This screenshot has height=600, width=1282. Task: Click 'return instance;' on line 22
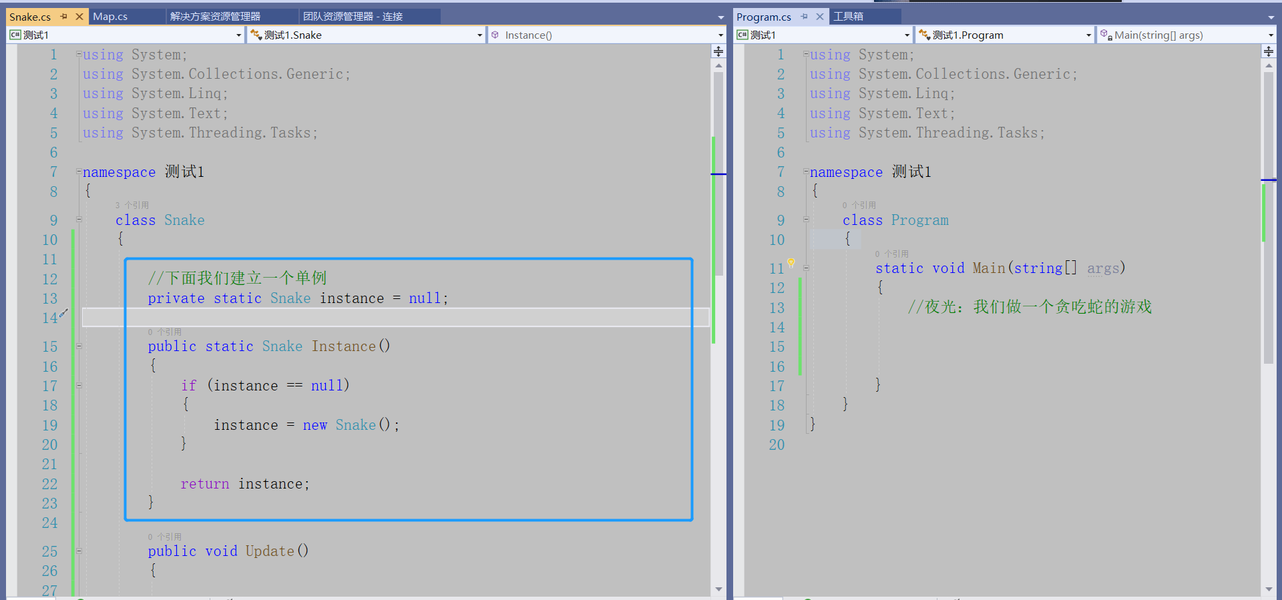[x=245, y=484]
